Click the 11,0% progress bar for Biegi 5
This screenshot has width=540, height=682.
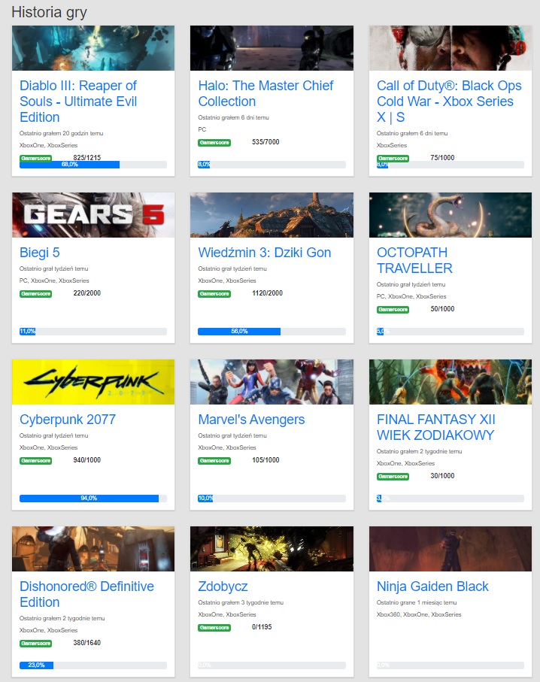(93, 332)
